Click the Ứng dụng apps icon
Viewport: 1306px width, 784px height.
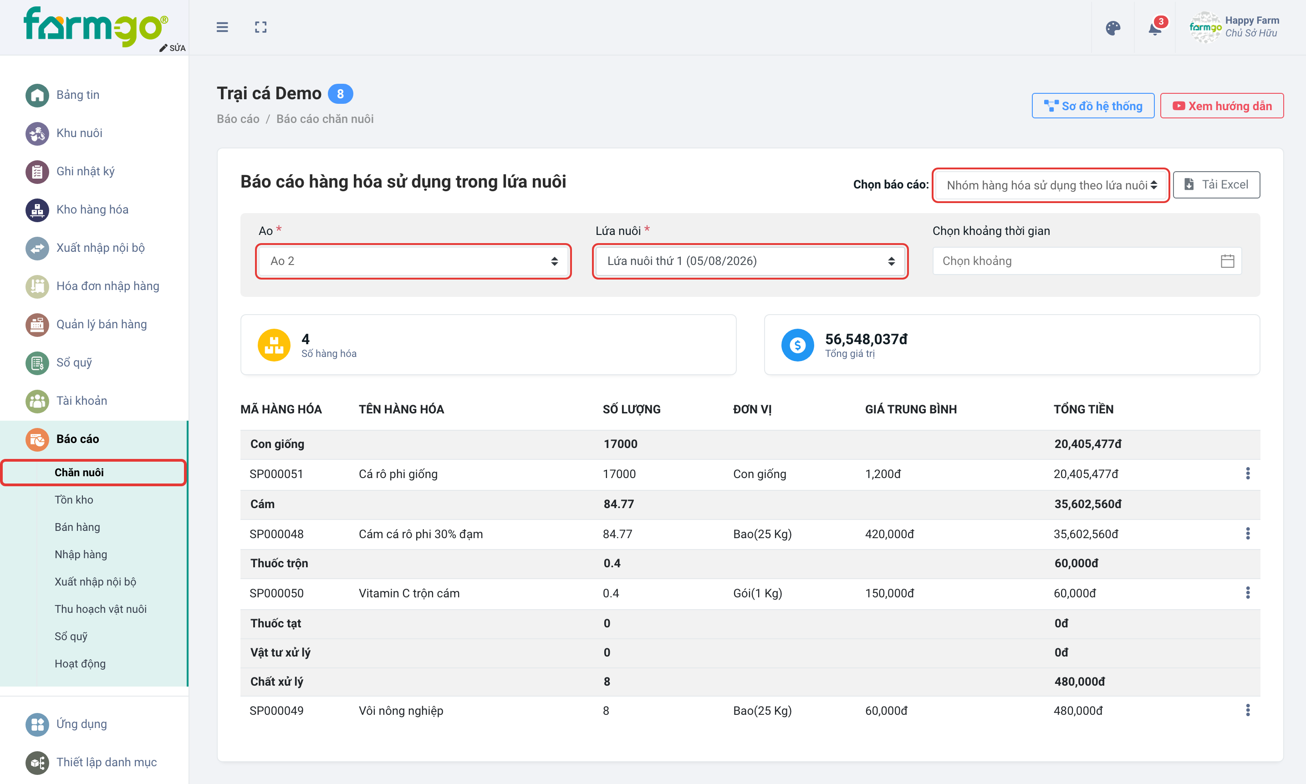[x=37, y=724]
